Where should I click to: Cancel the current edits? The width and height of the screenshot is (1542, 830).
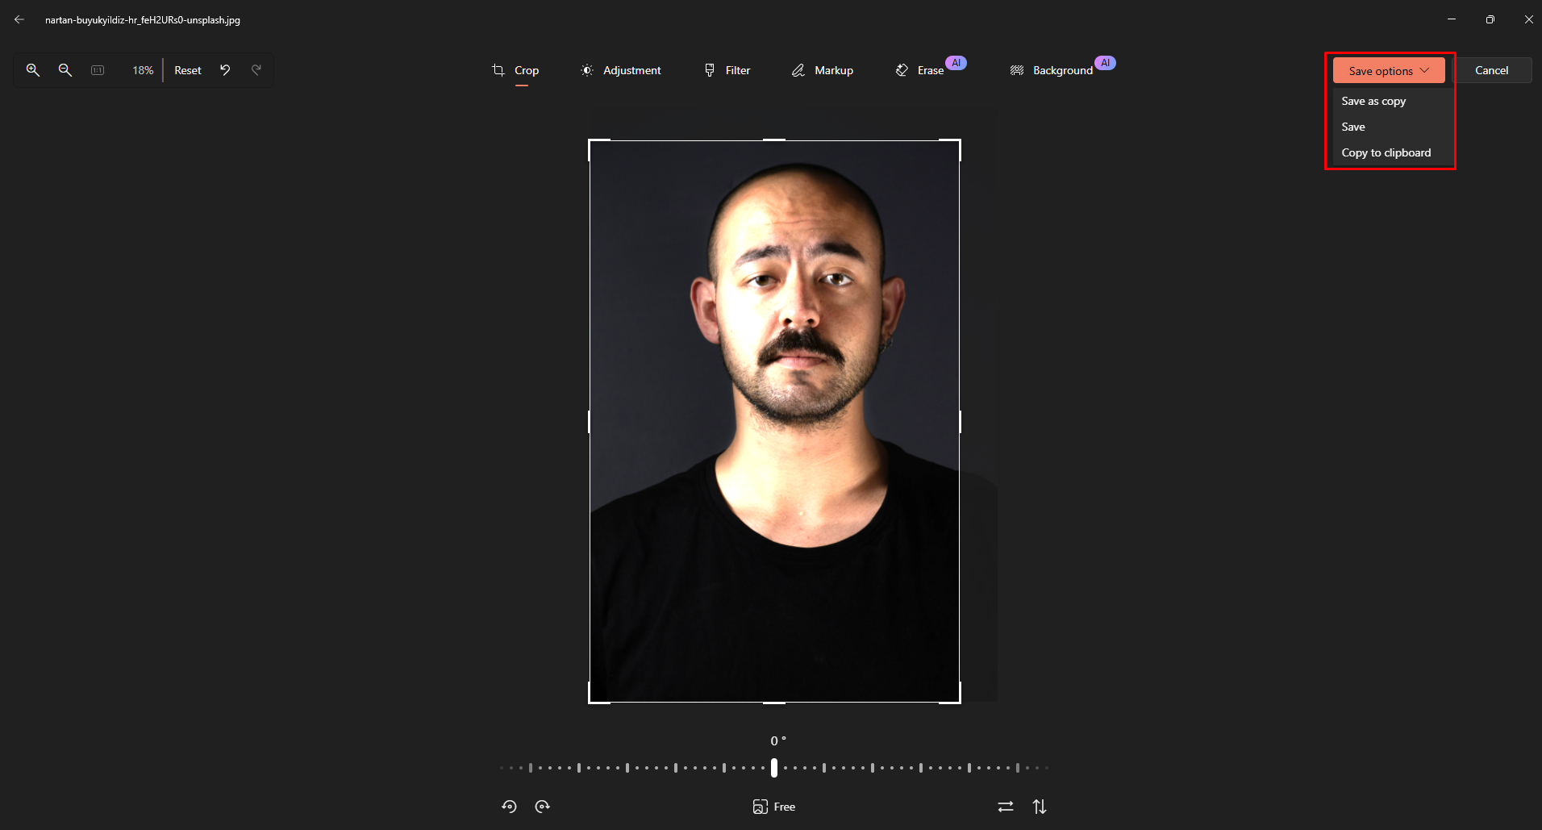point(1491,70)
